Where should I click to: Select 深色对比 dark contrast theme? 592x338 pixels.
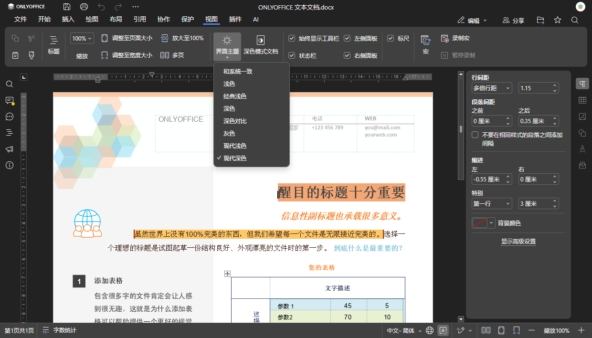pos(252,121)
